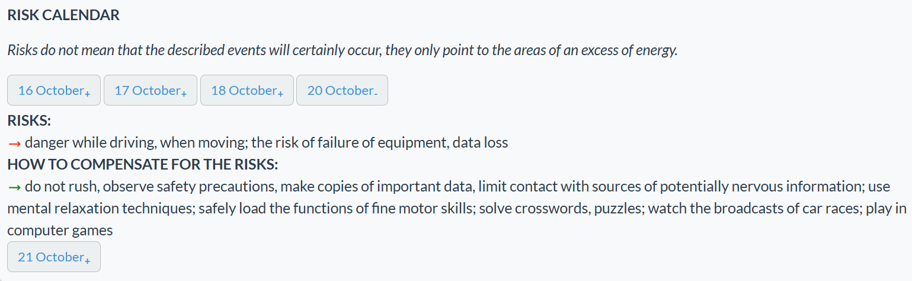
Task: Click the RISK CALENDAR heading
Action: point(63,16)
